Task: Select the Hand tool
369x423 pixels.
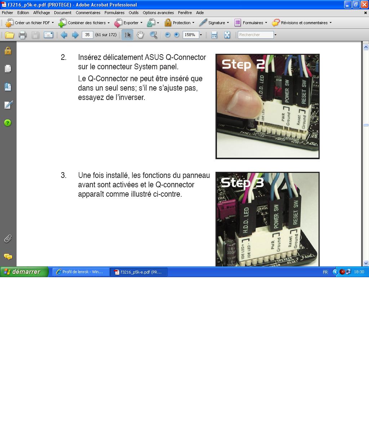Action: [140, 35]
